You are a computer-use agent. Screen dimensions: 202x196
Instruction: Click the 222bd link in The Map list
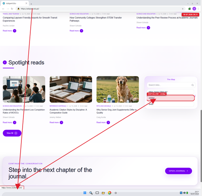170,98
